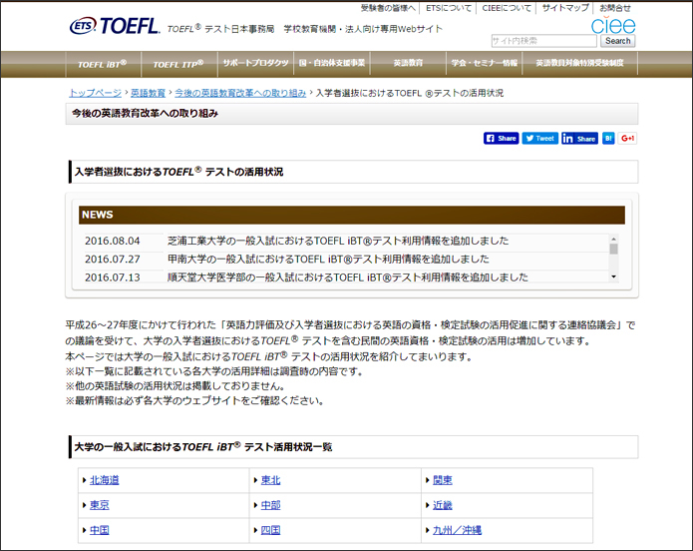Go to 受験者の皆様へ top link
693x551 pixels.
[x=388, y=8]
